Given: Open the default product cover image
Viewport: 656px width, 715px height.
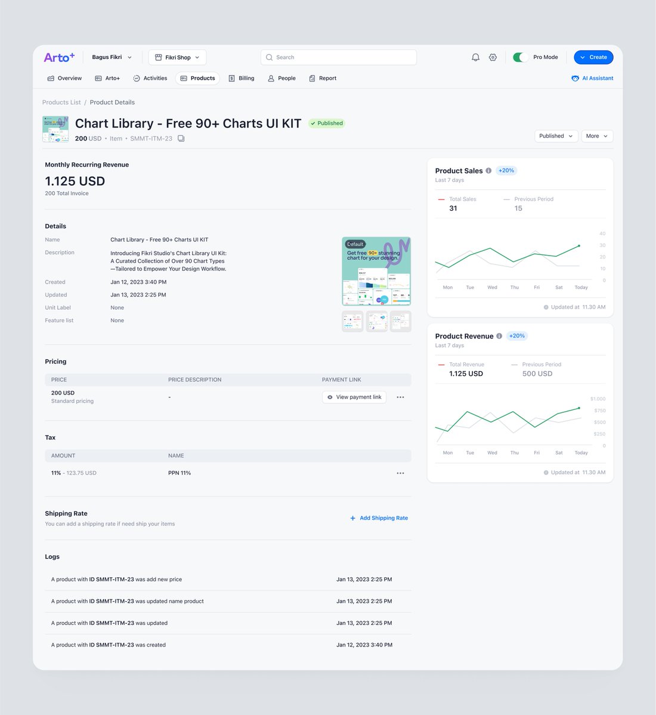Looking at the screenshot, I should tap(376, 271).
